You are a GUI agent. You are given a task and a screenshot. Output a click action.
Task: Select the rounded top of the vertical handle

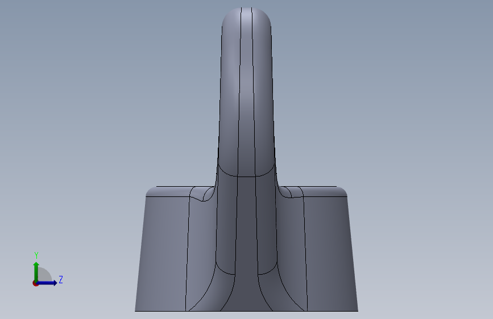point(247,16)
